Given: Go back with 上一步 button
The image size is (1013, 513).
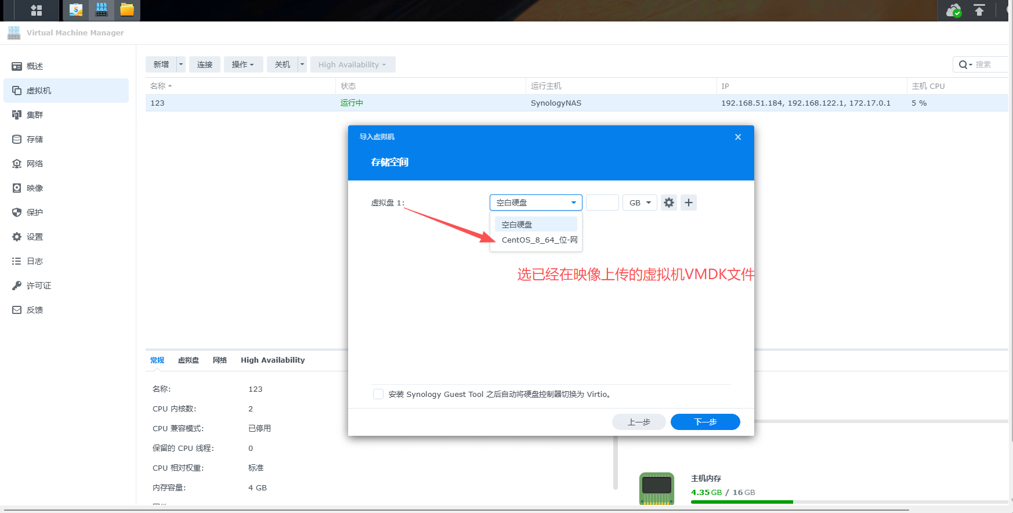Looking at the screenshot, I should pyautogui.click(x=639, y=422).
